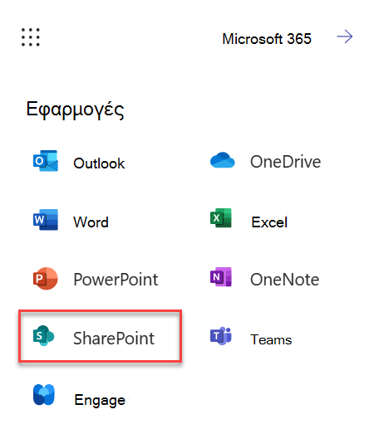Open the Microsoft 365 link
The image size is (374, 429).
click(267, 39)
